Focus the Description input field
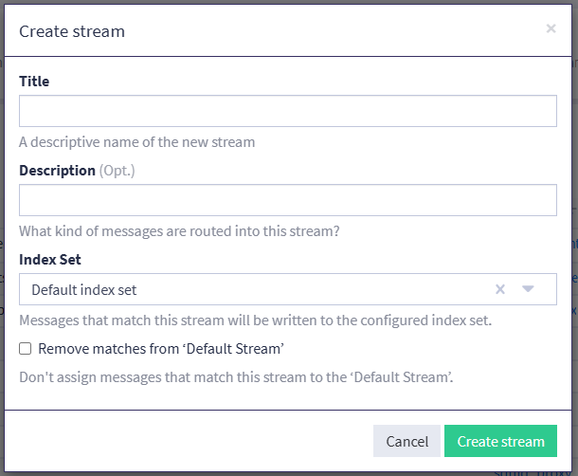Image resolution: width=578 pixels, height=476 pixels. [287, 200]
